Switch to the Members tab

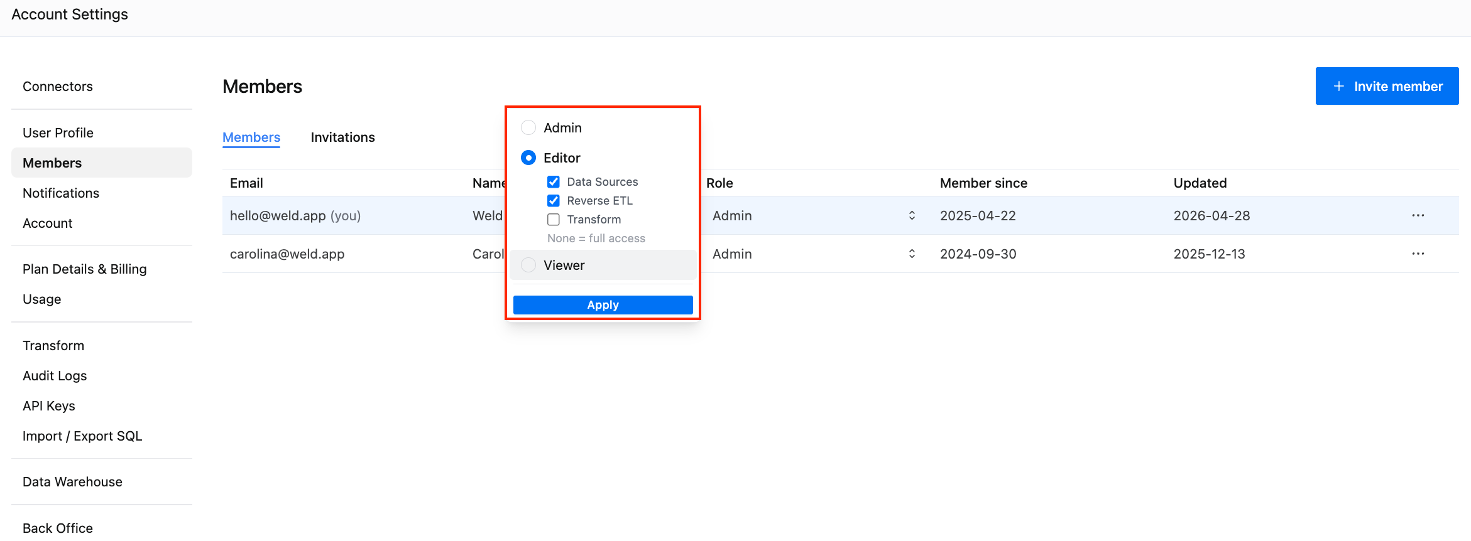tap(251, 137)
